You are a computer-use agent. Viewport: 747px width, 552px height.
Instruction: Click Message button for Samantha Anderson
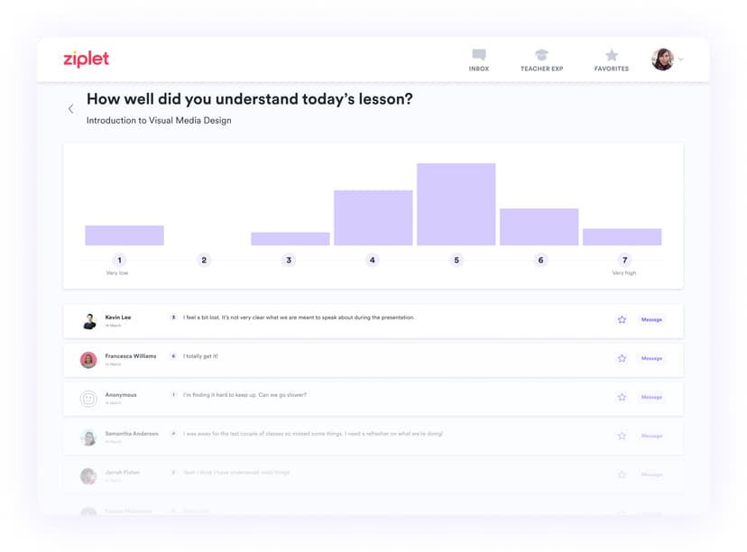click(651, 437)
